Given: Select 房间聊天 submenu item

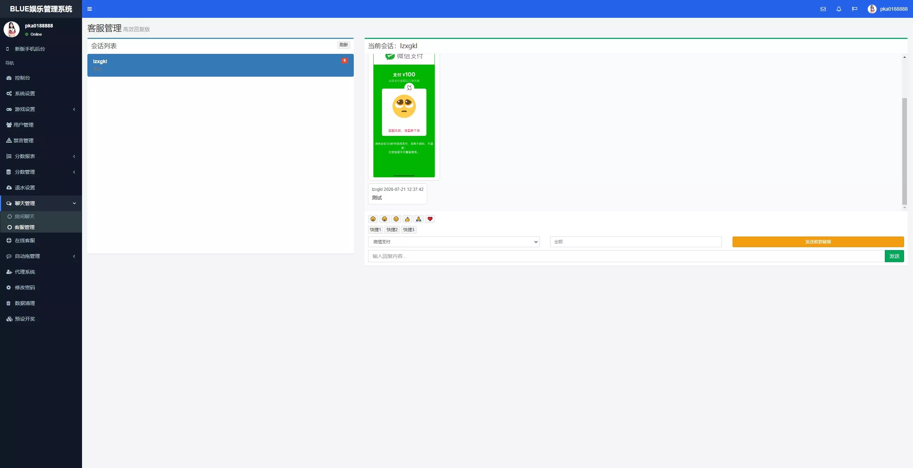Looking at the screenshot, I should click(x=41, y=217).
